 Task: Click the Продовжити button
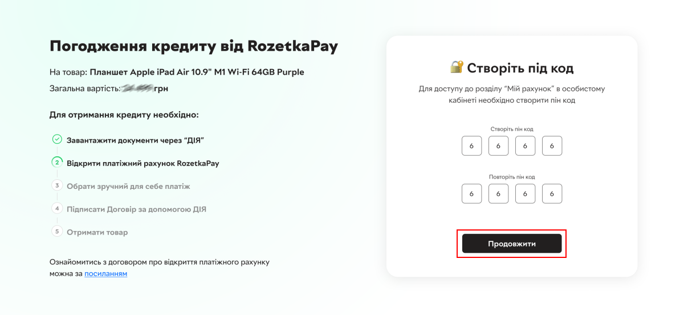(x=511, y=244)
